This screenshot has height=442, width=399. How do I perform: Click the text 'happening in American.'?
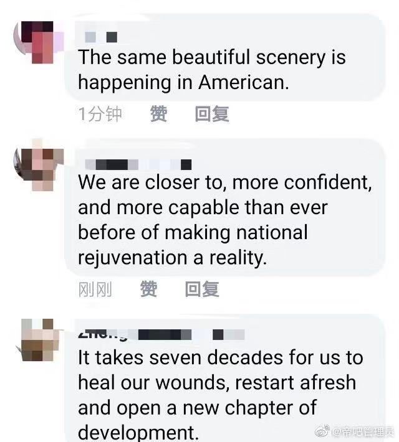click(x=183, y=82)
